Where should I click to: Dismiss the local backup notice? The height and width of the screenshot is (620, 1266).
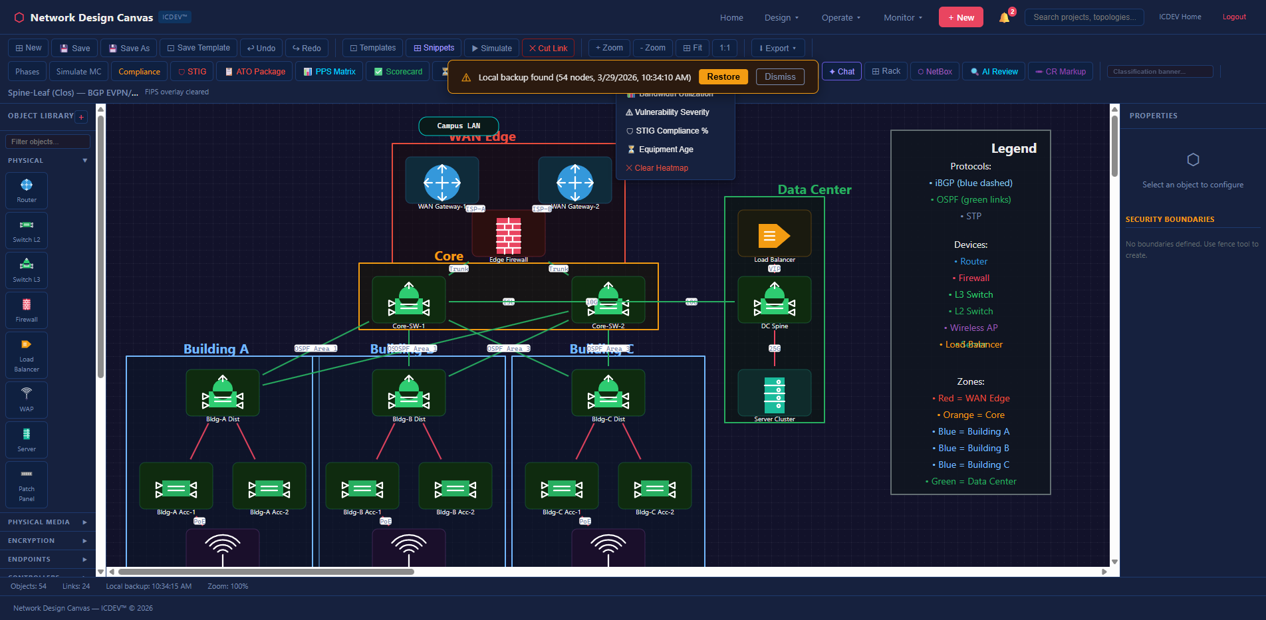pos(780,77)
